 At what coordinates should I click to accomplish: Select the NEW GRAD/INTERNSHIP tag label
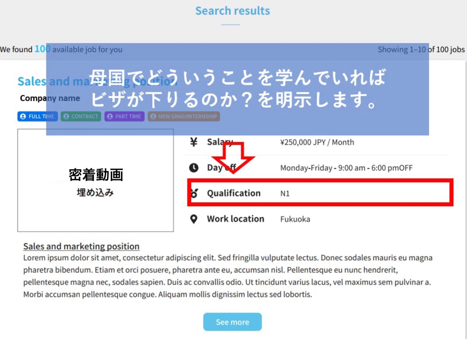pyautogui.click(x=187, y=116)
